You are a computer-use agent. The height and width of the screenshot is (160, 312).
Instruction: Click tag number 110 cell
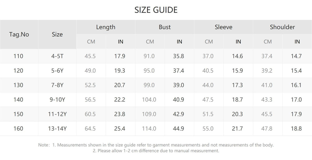[18, 56]
